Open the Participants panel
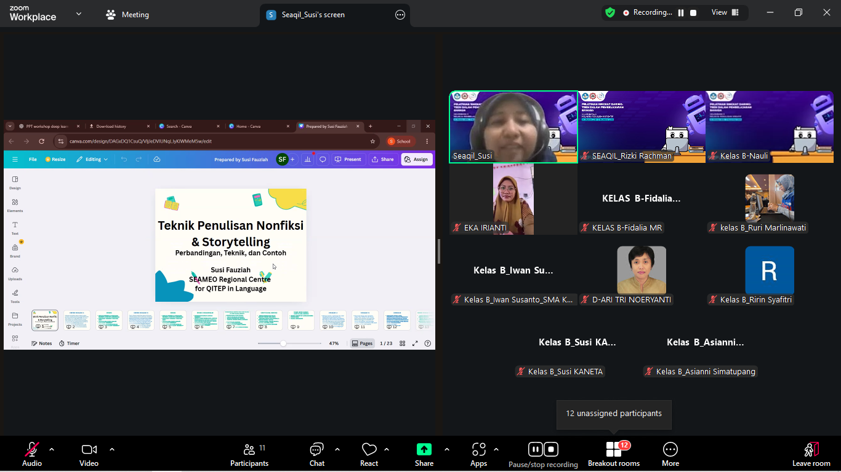The height and width of the screenshot is (472, 841). point(249,454)
